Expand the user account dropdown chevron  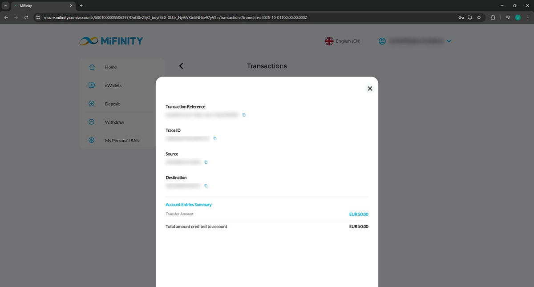[x=449, y=41]
